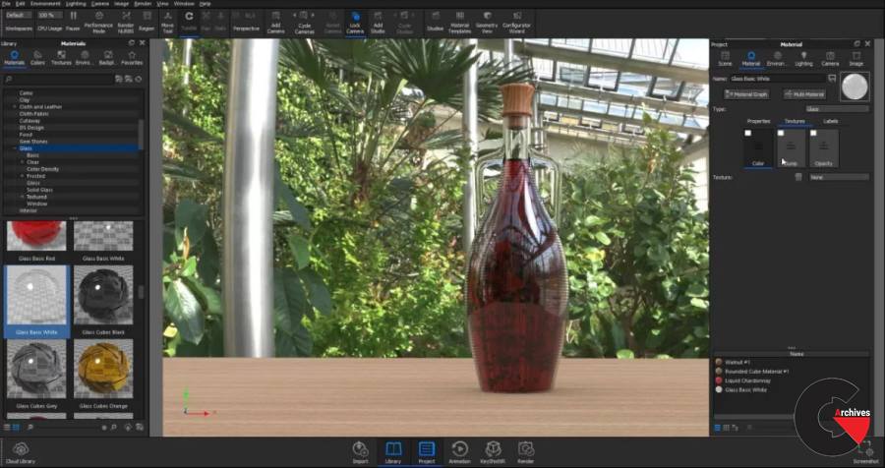Click the delete texture trash icon

pyautogui.click(x=798, y=177)
